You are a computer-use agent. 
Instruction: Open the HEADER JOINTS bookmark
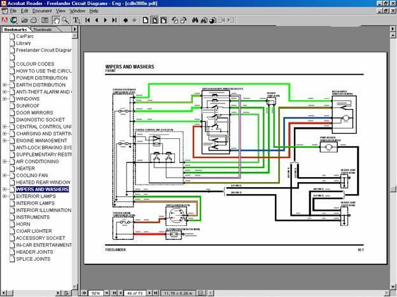tap(35, 252)
